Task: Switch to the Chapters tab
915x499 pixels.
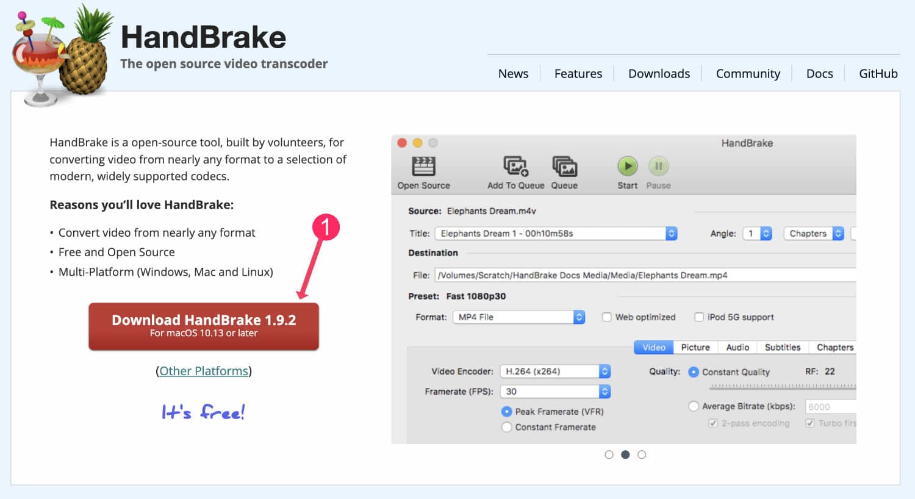Action: click(x=833, y=347)
